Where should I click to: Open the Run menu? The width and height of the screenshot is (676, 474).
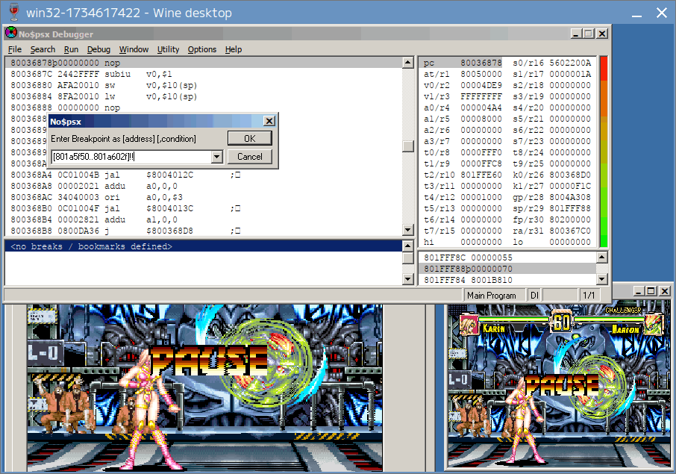pos(71,49)
